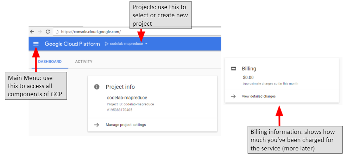
Task: Open the hamburger main menu
Action: (x=36, y=44)
